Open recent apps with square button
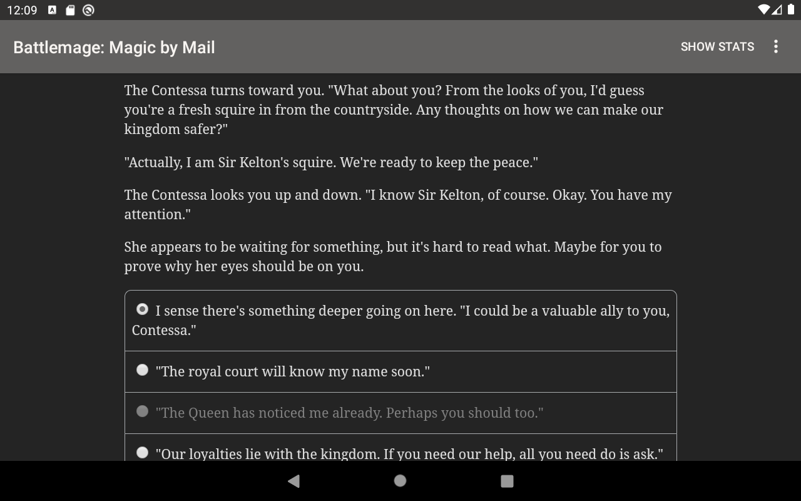Image resolution: width=801 pixels, height=501 pixels. [x=507, y=481]
